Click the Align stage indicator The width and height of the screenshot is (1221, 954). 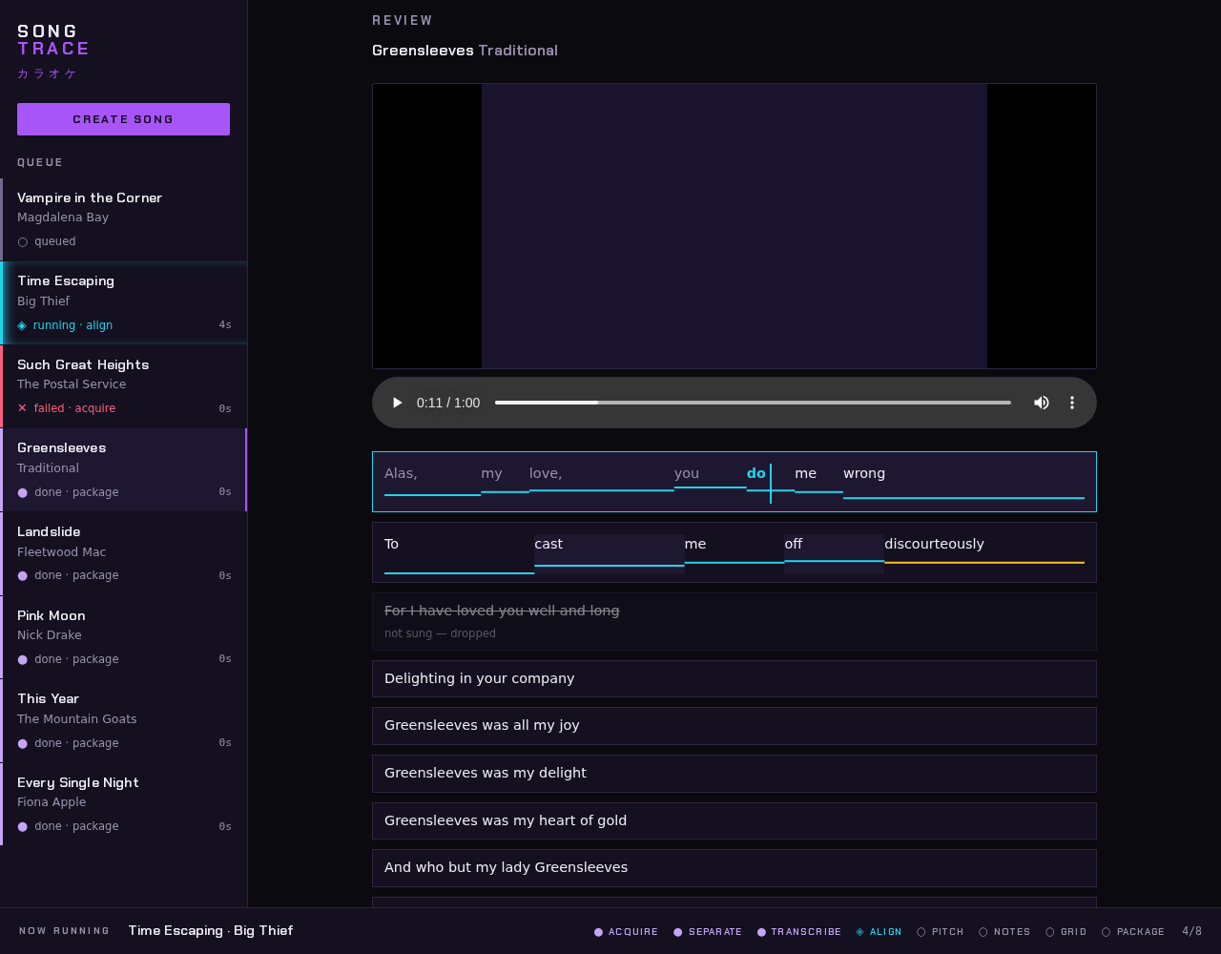click(x=879, y=932)
